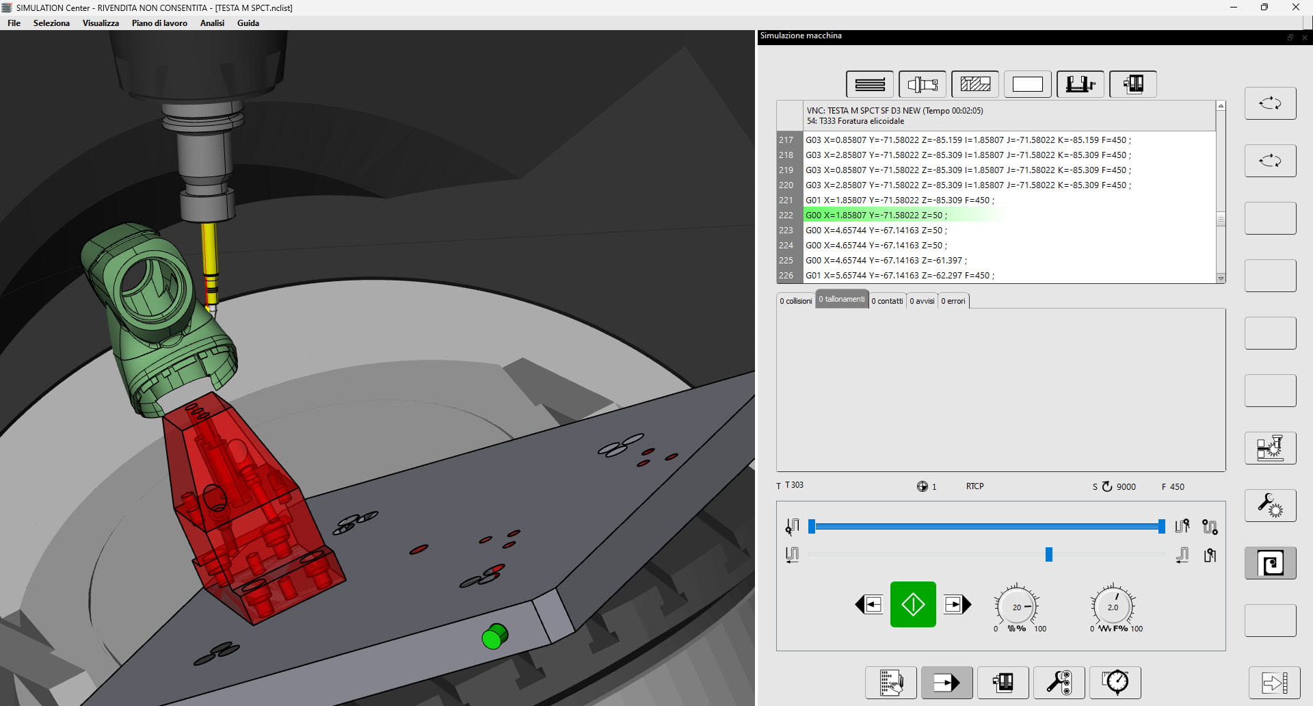Adjust simulation speed dial showing 20

point(1017,607)
